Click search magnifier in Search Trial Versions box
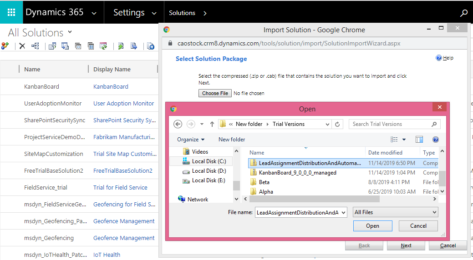The height and width of the screenshot is (260, 473). click(x=434, y=124)
